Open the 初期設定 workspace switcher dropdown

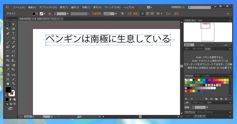click(178, 7)
